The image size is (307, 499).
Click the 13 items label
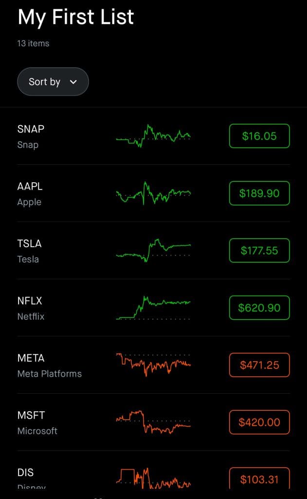click(32, 43)
